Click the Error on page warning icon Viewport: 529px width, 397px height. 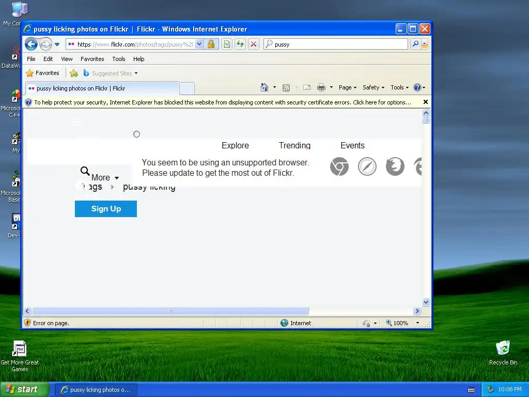pos(28,323)
